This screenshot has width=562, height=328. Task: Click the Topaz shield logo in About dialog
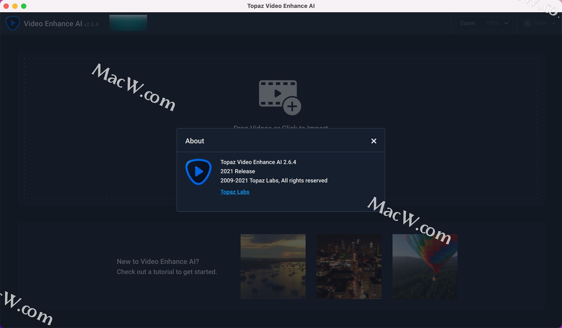coord(198,172)
